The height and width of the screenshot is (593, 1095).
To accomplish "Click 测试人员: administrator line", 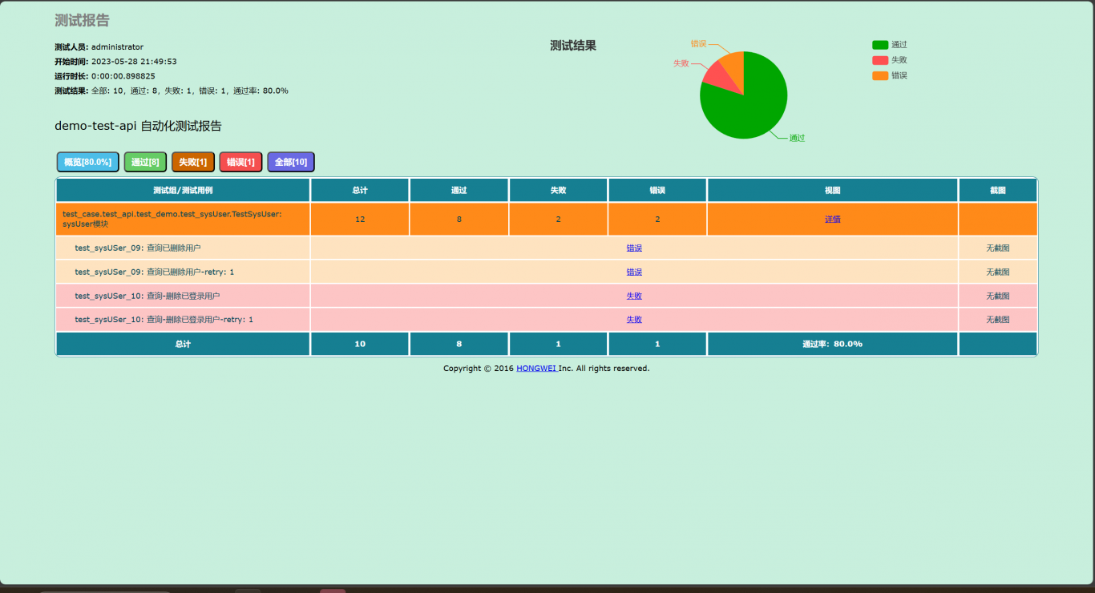I will [99, 47].
